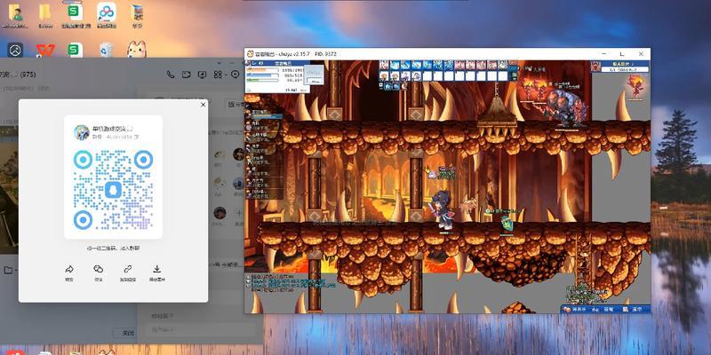Viewport: 711px width, 355px height.
Task: Click the group avatar in the QR card
Action: pos(82,132)
